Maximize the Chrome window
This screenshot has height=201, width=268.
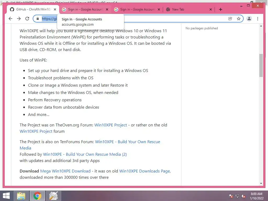(248, 6)
